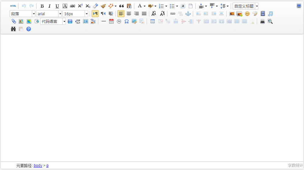Open the help question mark icon
The height and width of the screenshot is (170, 304).
pos(29,29)
